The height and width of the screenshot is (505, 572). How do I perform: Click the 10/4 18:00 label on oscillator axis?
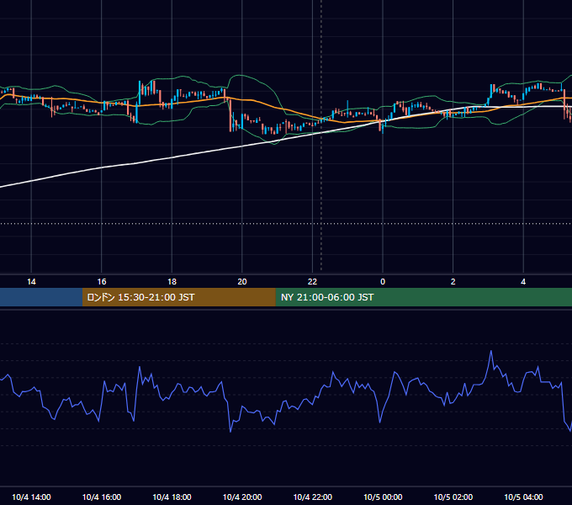pos(172,497)
